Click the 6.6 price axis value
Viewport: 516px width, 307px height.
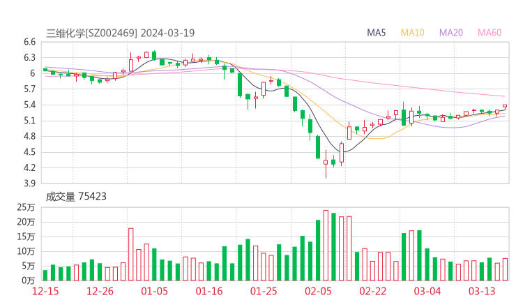[29, 42]
